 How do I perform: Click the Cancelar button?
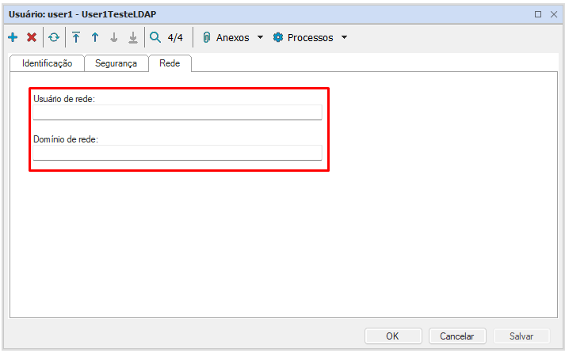[457, 336]
